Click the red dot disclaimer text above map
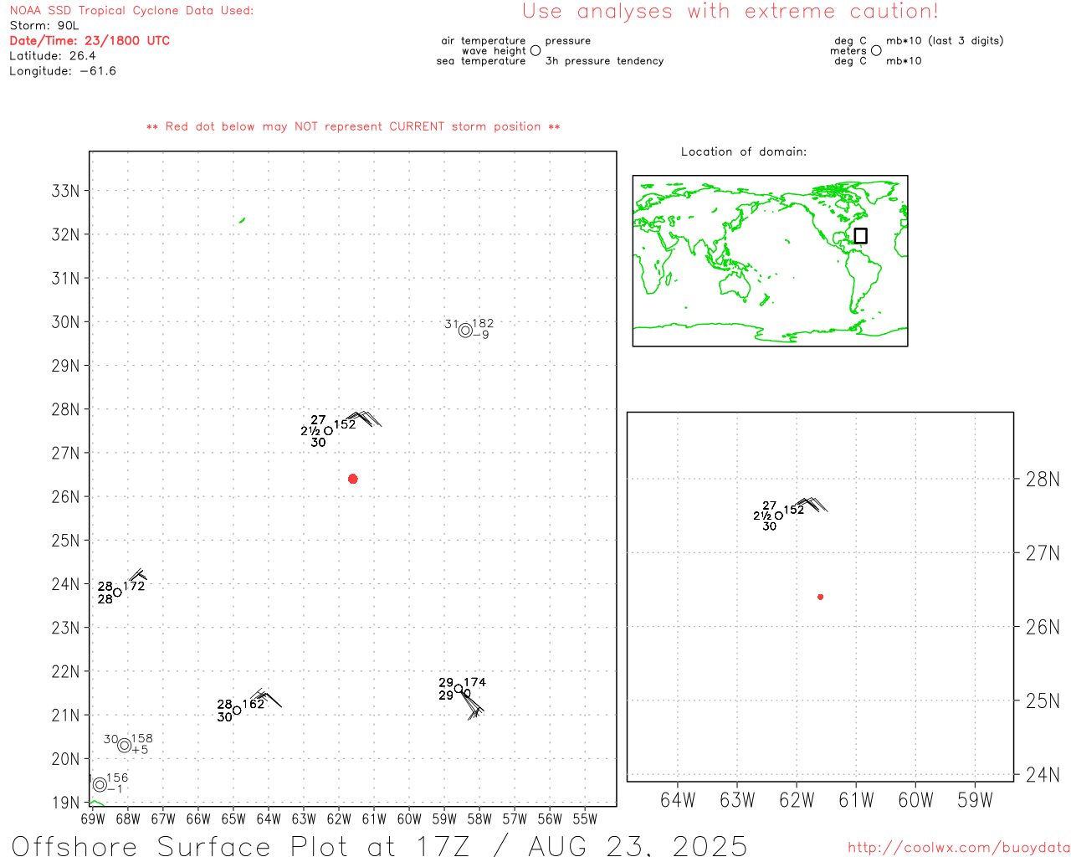 (x=353, y=126)
